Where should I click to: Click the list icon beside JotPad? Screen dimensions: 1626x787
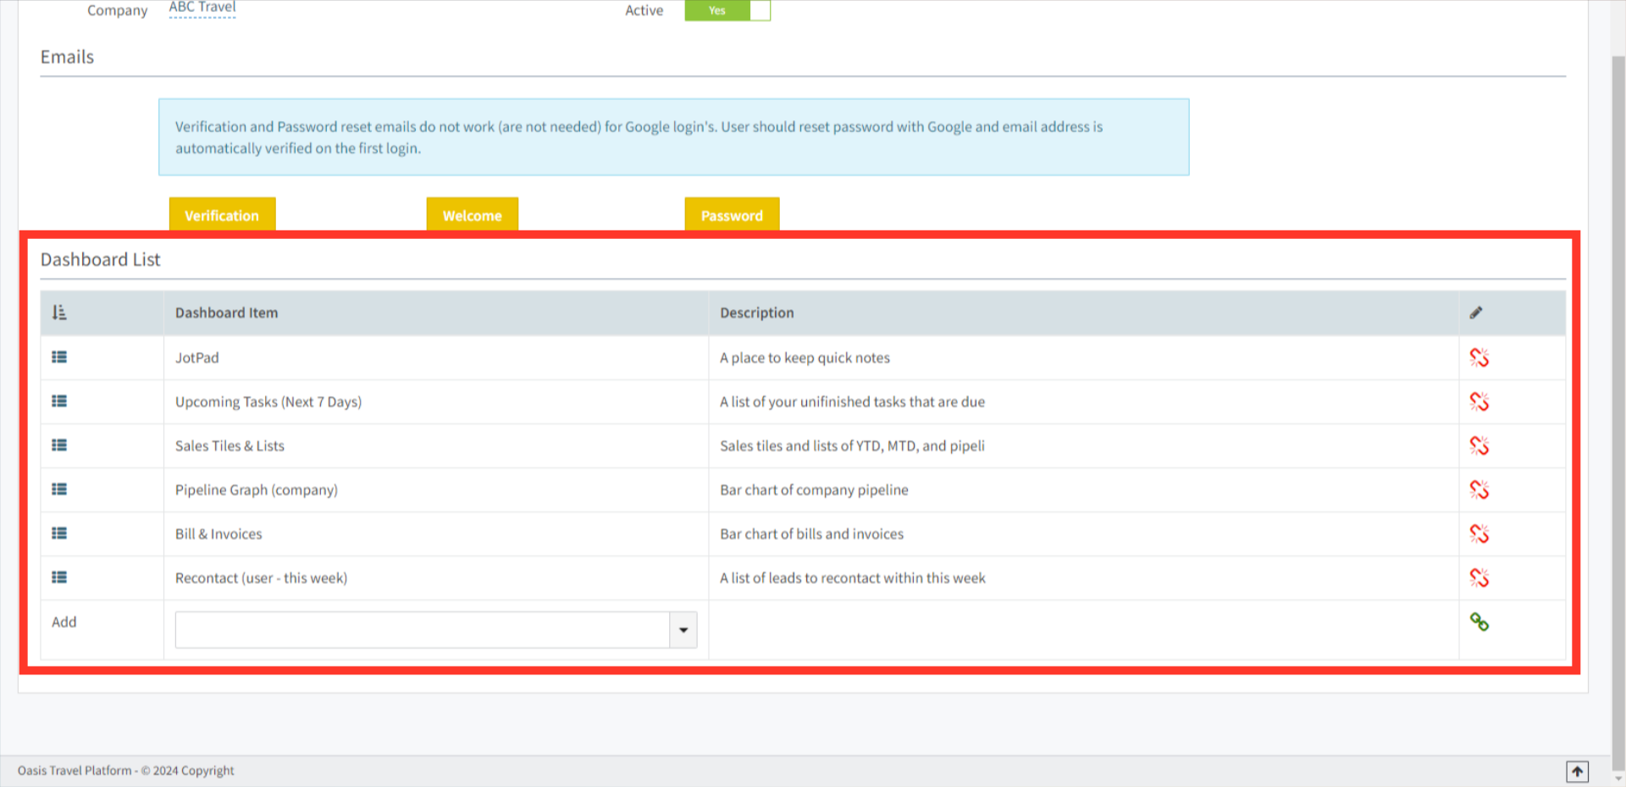click(x=59, y=357)
